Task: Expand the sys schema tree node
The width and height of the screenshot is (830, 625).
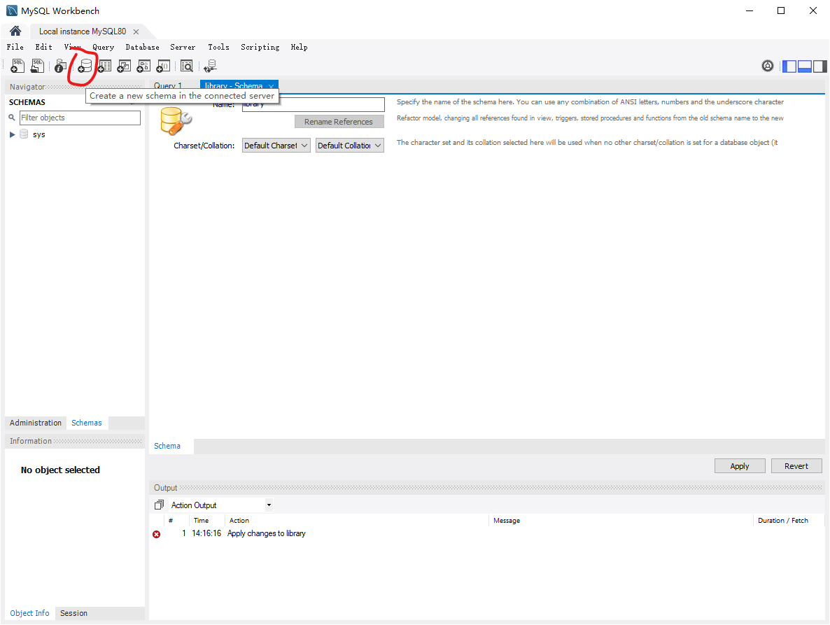Action: [x=12, y=134]
